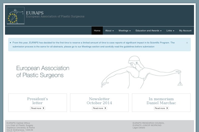
Task: Click the statue line drawing banner
Action: coord(142,72)
